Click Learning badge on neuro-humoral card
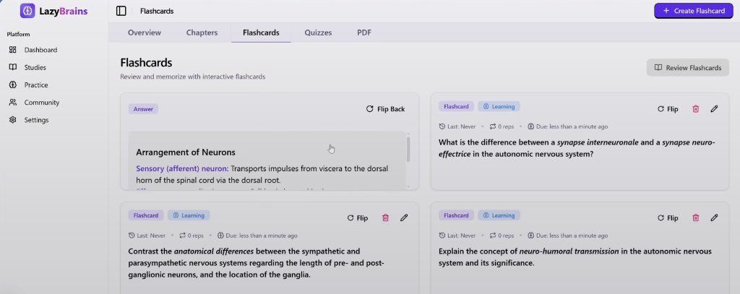Screen dimensions: 740x294 pos(499,216)
